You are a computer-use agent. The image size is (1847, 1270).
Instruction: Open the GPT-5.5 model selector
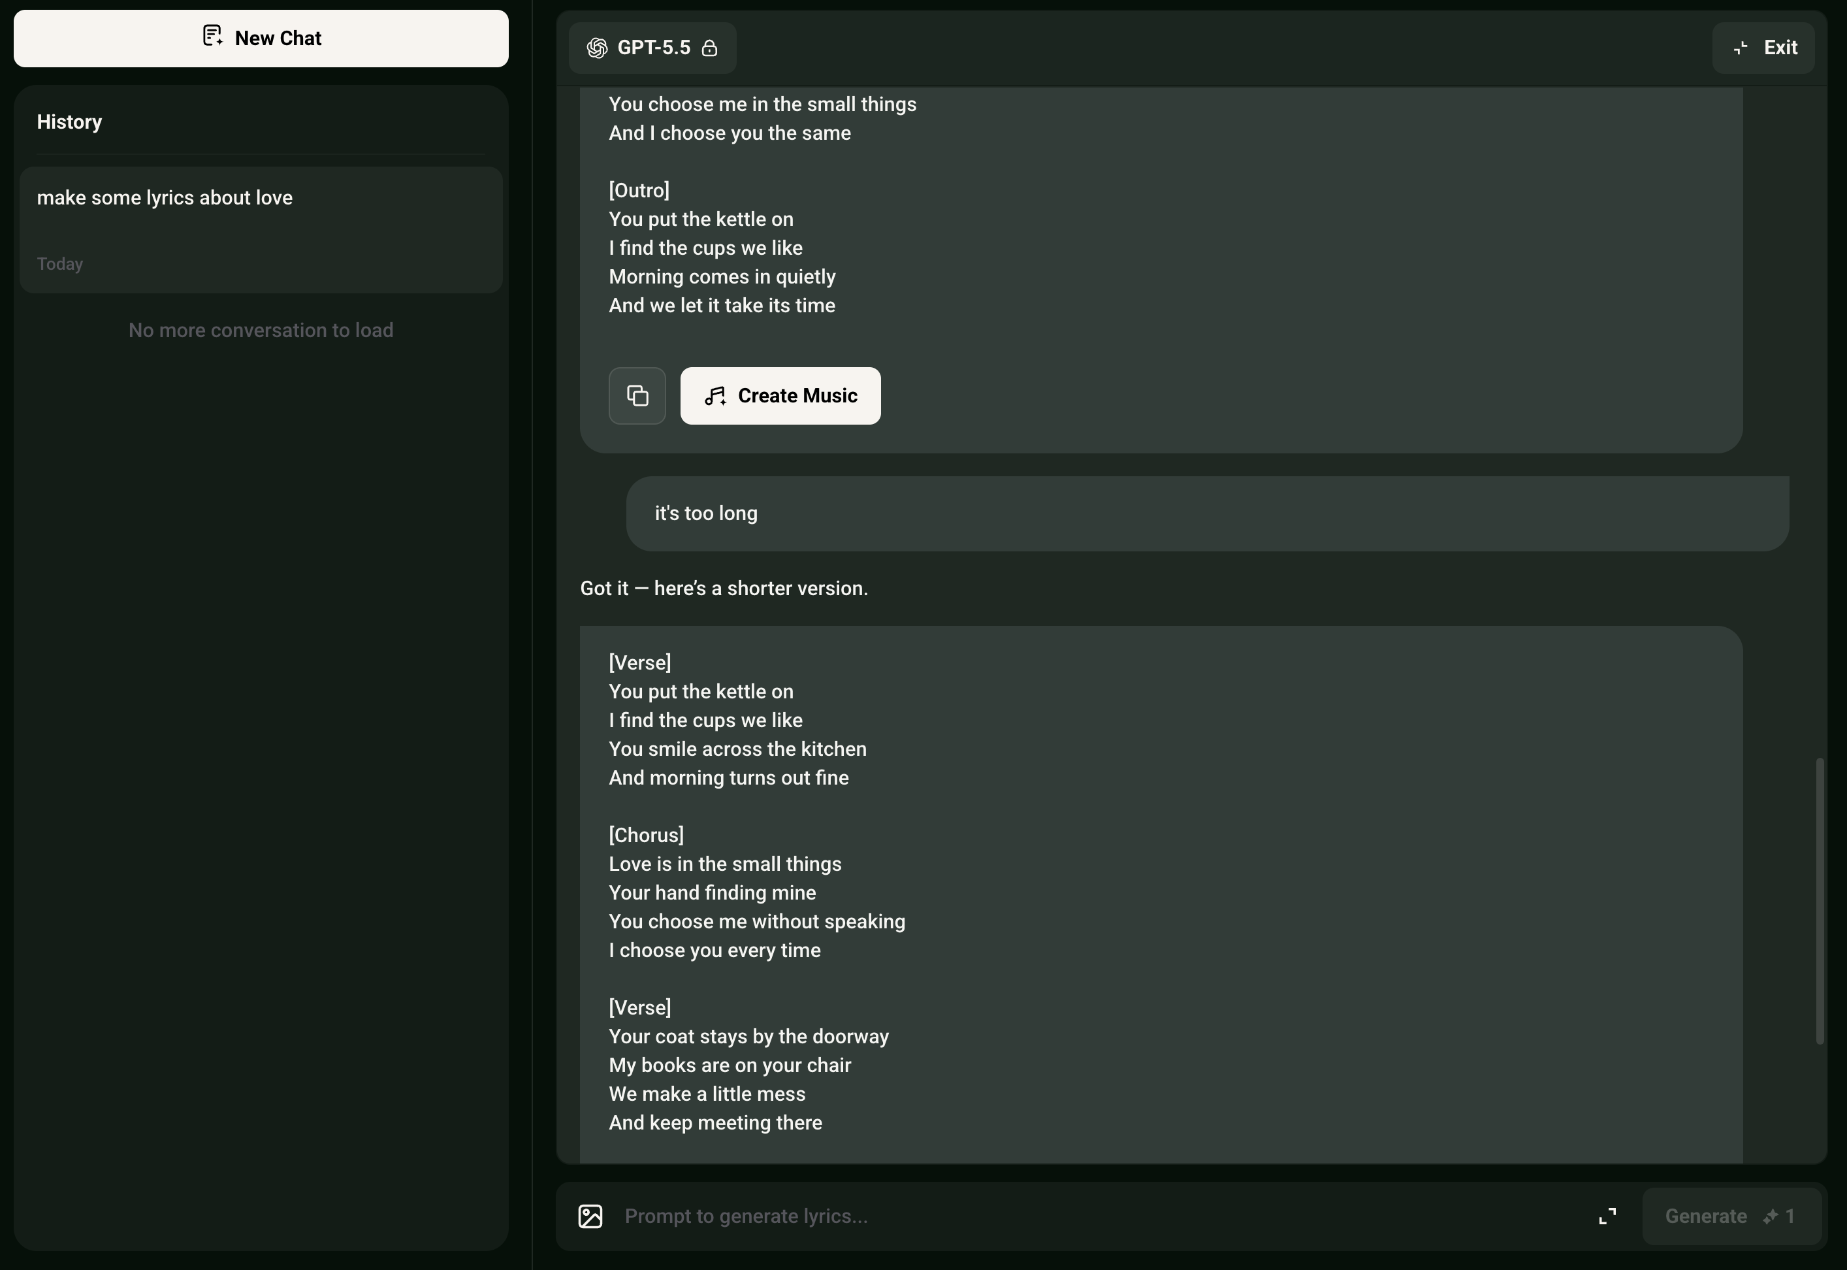(x=652, y=48)
